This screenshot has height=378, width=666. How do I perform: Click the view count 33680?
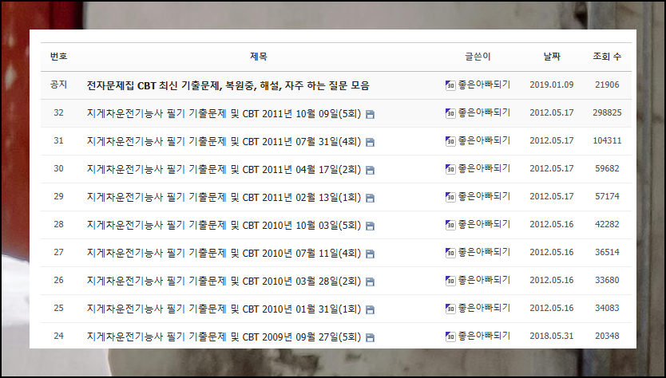607,281
